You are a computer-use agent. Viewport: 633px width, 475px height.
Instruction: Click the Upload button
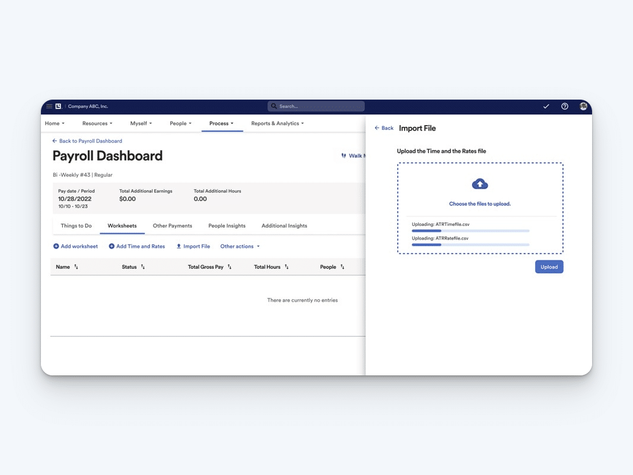pos(549,266)
